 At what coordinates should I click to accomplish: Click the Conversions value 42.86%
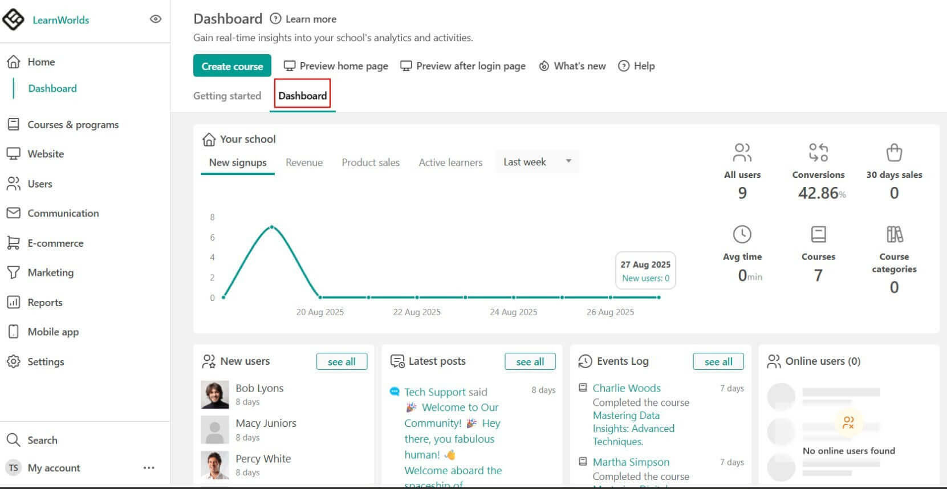pos(822,193)
